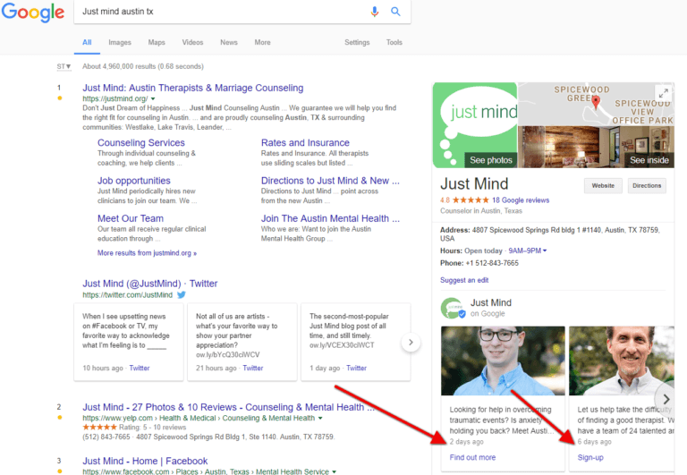Click Twitter link under 21 hours ago tweet

pos(253,368)
